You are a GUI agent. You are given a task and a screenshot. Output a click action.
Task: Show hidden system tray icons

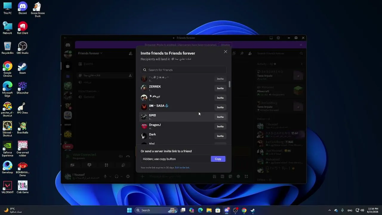click(329, 210)
